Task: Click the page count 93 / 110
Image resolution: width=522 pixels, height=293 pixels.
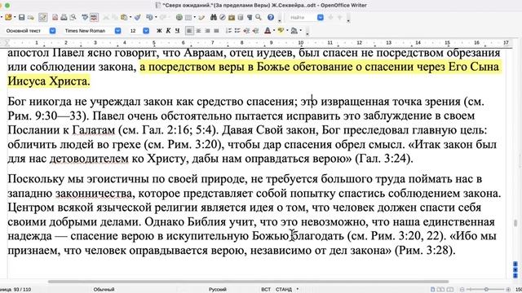Action: point(22,290)
